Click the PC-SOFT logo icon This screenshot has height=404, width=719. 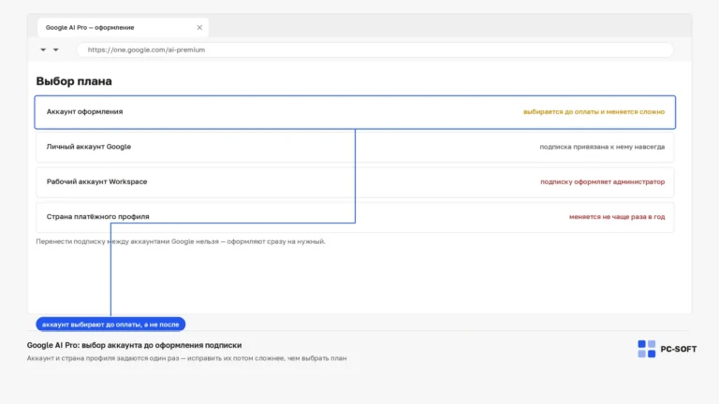pyautogui.click(x=647, y=349)
